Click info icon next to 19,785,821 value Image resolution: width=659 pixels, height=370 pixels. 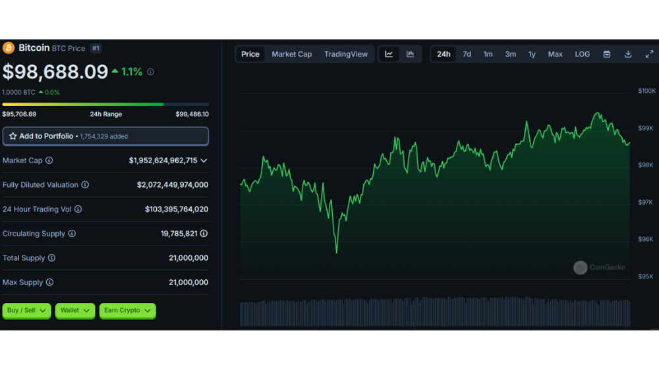point(204,234)
